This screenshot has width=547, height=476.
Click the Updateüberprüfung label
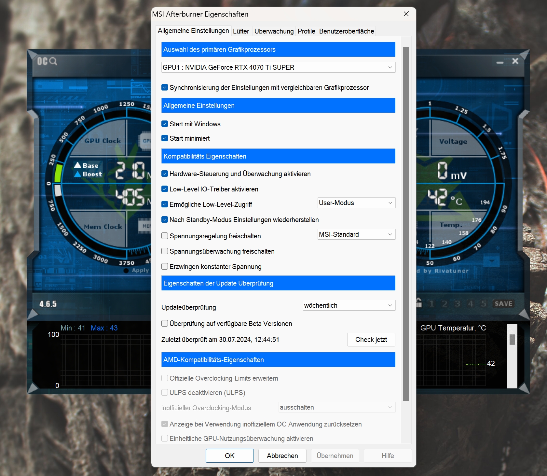189,307
